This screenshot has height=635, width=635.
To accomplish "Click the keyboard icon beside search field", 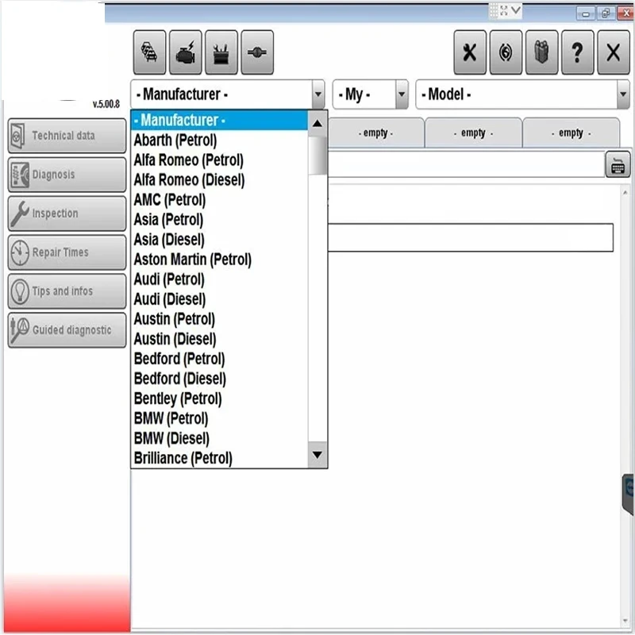I will 618,164.
